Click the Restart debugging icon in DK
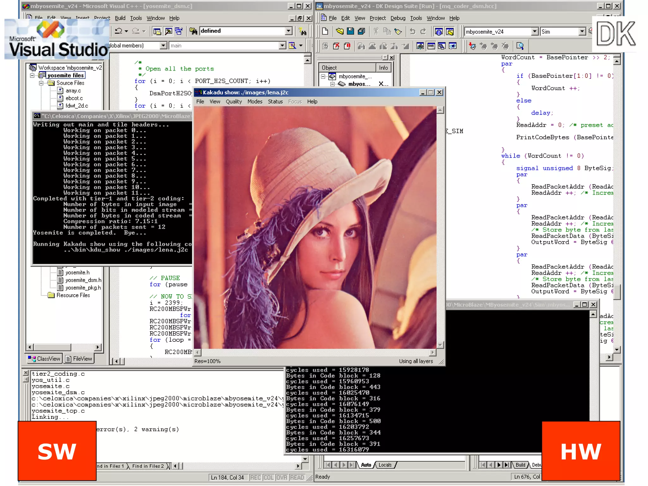The width and height of the screenshot is (648, 486). point(325,46)
